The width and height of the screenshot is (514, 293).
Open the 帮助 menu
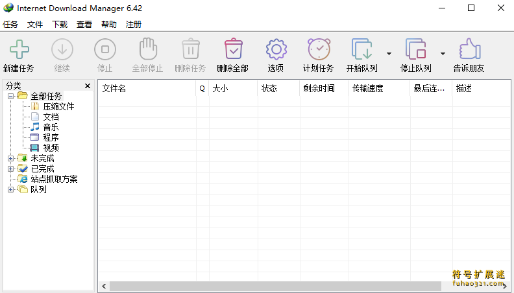109,24
